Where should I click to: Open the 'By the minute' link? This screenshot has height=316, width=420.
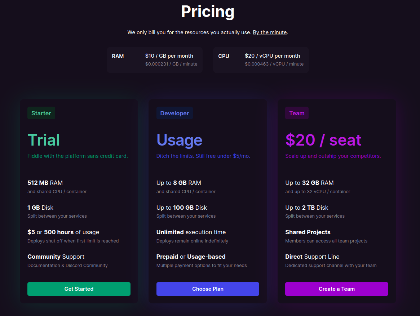point(270,32)
